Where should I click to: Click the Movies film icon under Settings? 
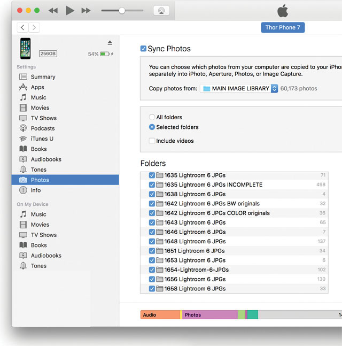click(x=23, y=107)
